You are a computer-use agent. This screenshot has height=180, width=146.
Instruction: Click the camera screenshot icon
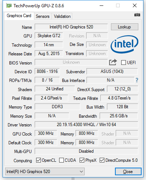click(x=137, y=15)
